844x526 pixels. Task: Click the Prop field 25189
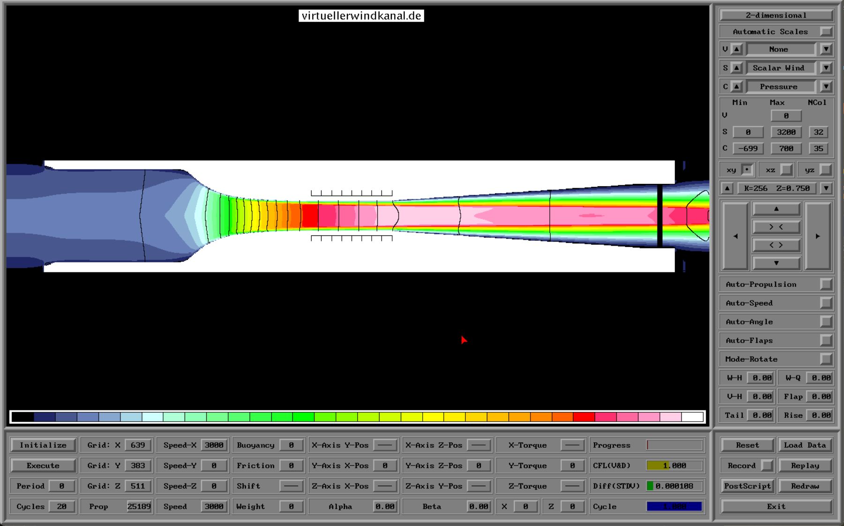pos(139,506)
